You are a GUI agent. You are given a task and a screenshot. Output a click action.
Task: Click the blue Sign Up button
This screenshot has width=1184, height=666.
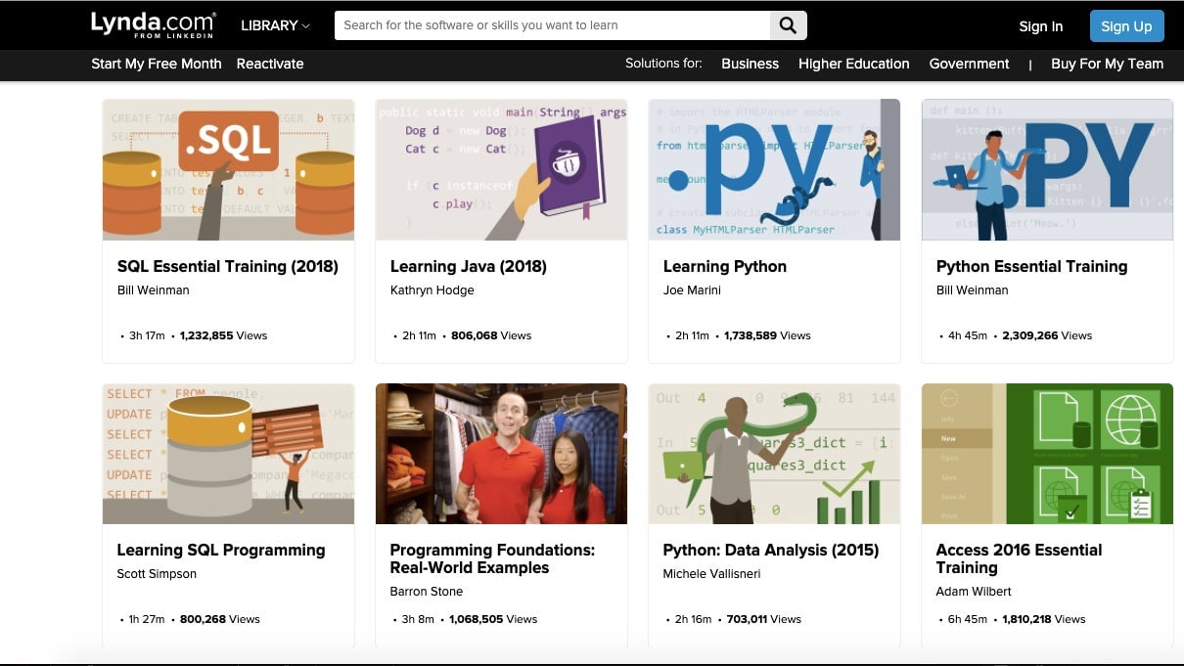tap(1126, 26)
